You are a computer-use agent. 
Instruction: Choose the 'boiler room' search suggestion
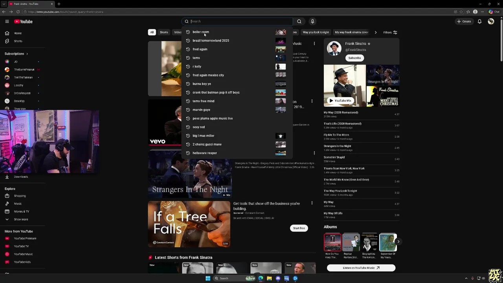[x=237, y=32]
